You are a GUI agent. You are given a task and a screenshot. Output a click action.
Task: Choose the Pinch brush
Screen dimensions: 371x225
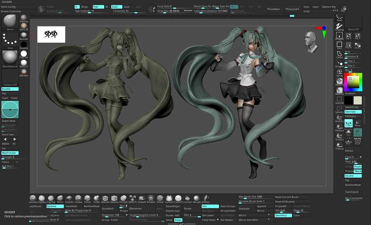point(87,199)
